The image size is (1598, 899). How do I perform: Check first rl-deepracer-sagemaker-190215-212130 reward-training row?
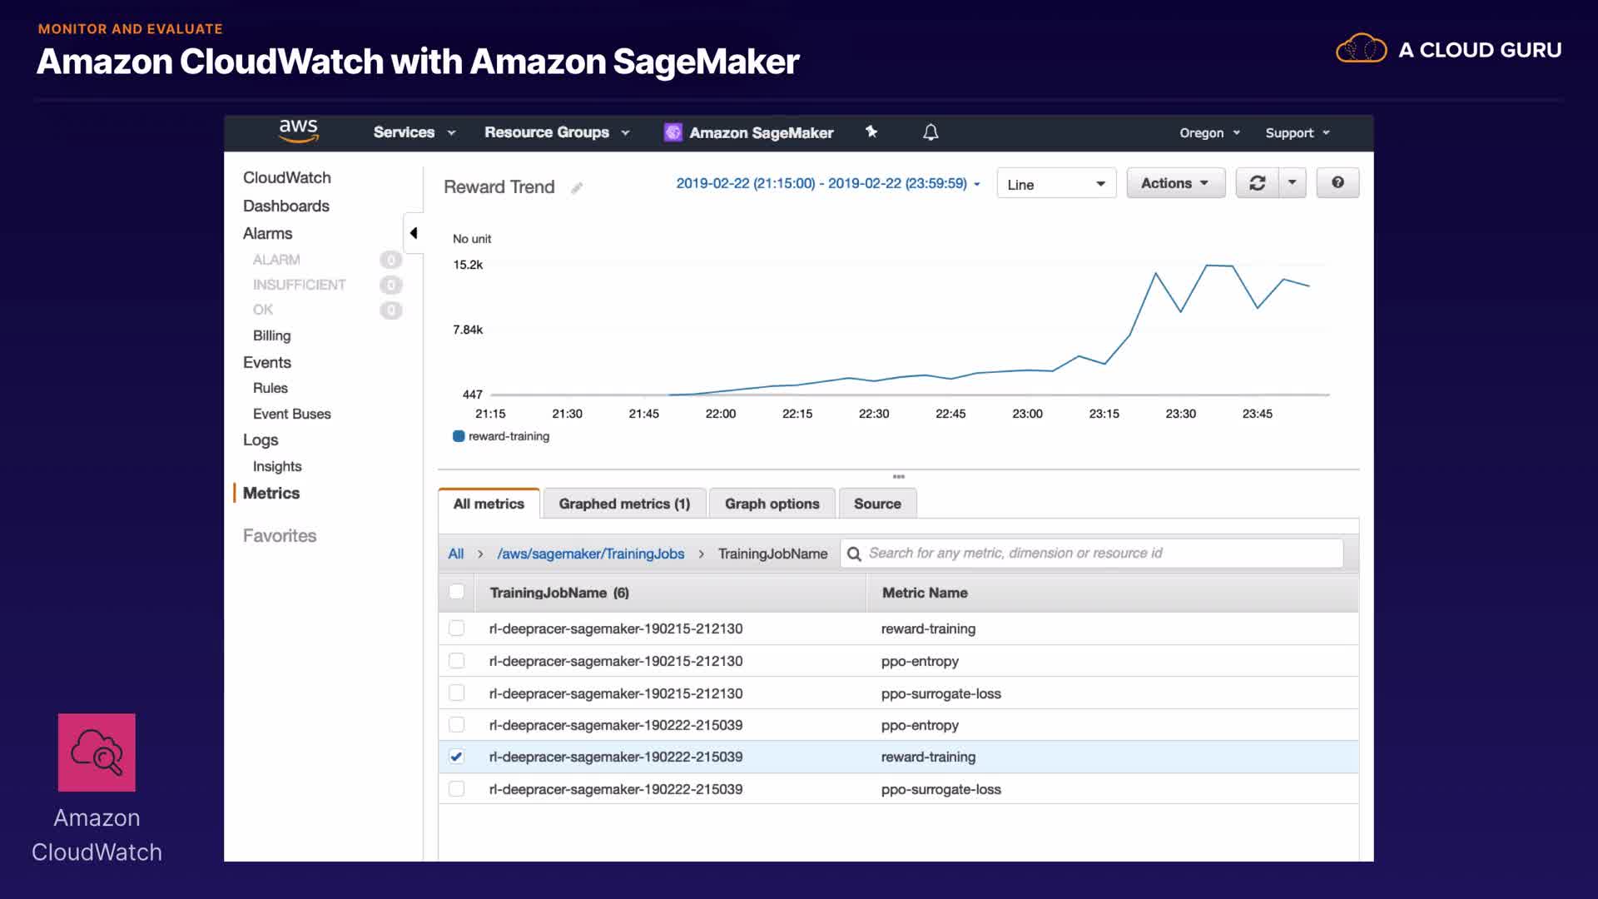[x=456, y=628]
